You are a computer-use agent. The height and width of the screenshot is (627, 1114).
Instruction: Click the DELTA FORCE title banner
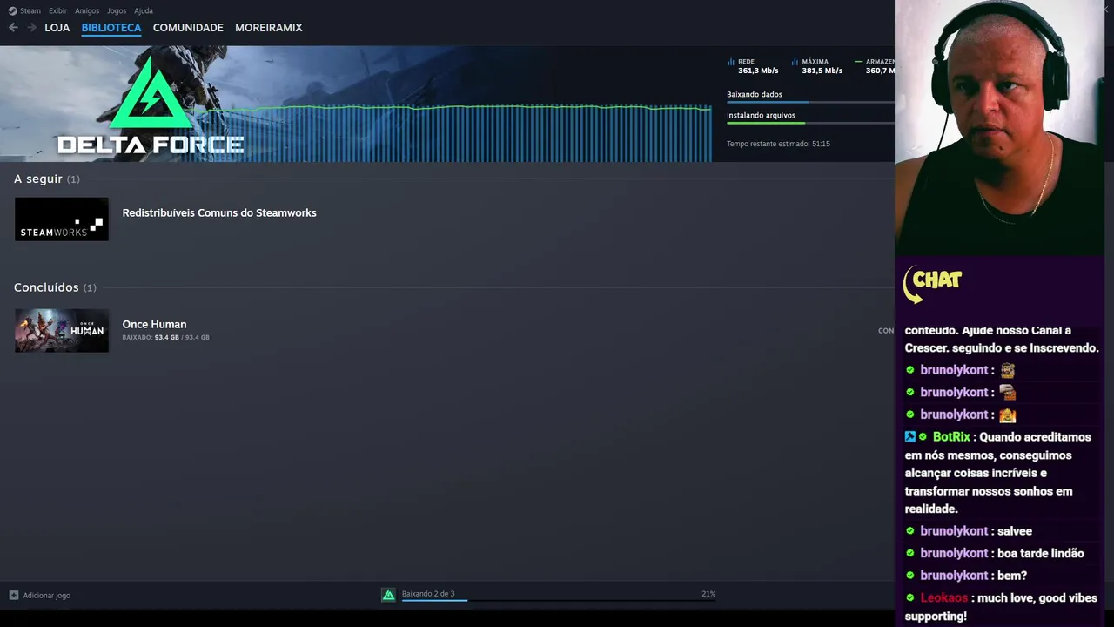click(151, 145)
